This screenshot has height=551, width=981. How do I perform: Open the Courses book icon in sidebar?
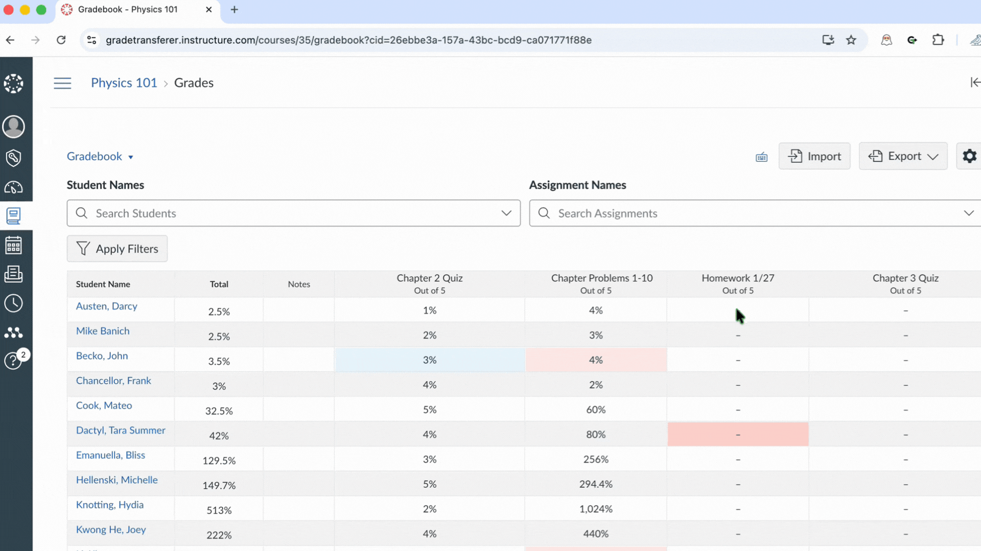(x=14, y=215)
